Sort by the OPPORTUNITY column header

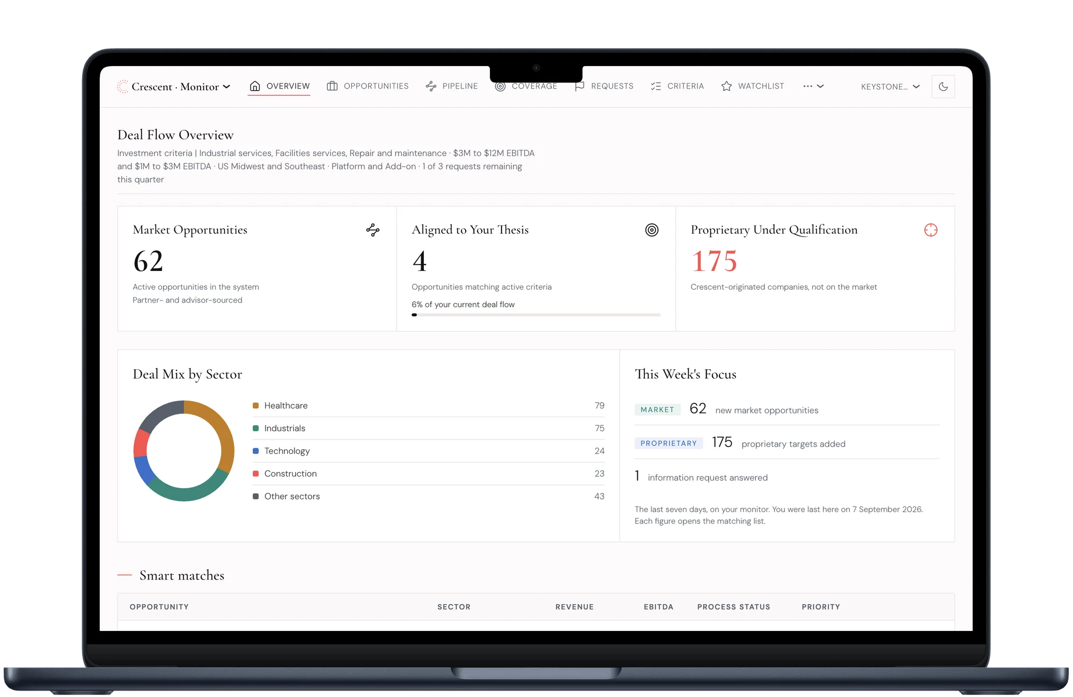pos(159,607)
